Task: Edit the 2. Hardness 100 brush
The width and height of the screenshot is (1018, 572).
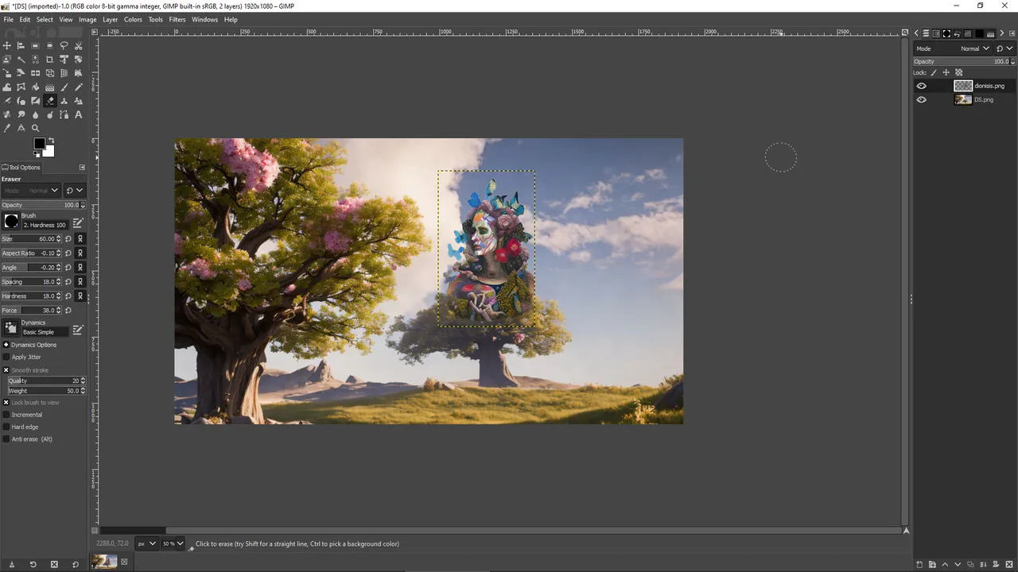Action: 78,223
